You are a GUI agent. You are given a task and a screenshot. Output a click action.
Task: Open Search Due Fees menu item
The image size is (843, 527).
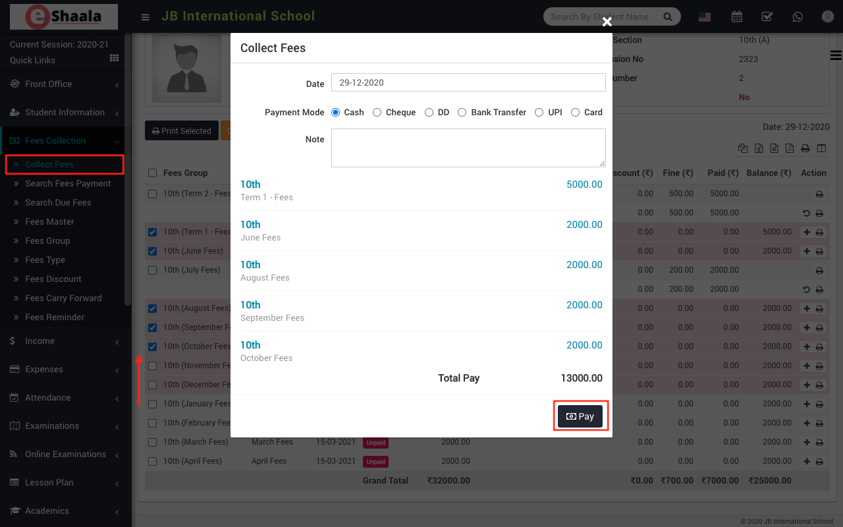(58, 203)
